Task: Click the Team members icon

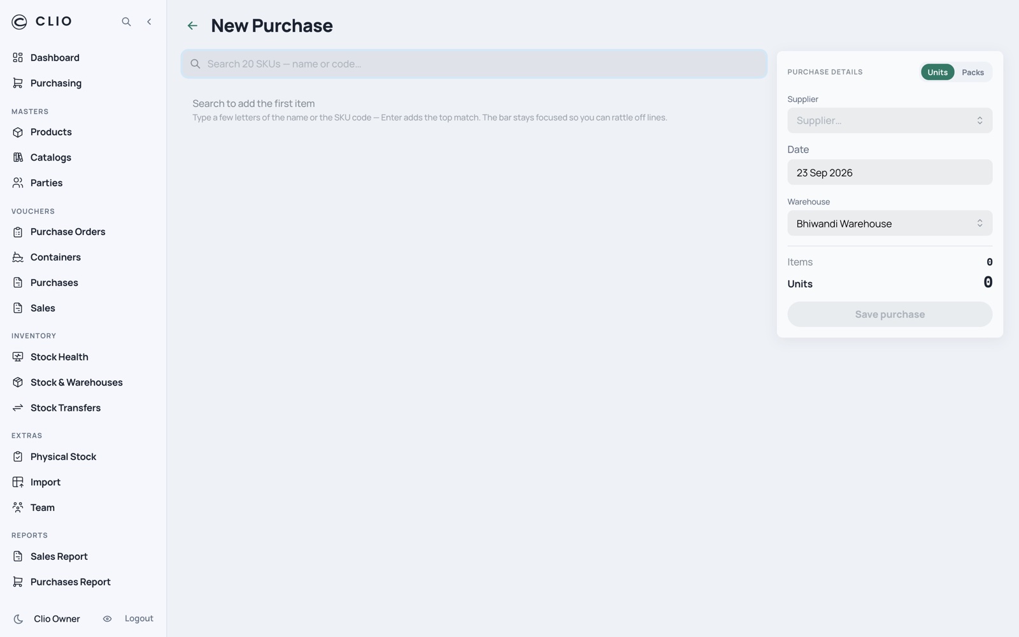Action: (18, 508)
